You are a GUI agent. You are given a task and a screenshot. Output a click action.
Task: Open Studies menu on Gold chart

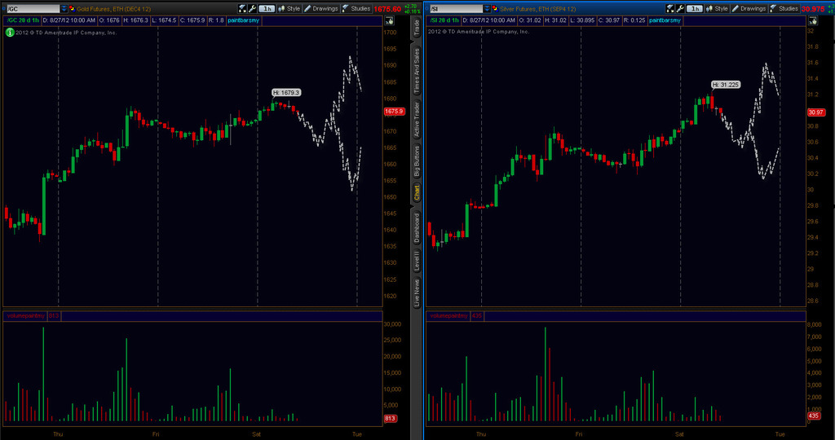click(356, 8)
